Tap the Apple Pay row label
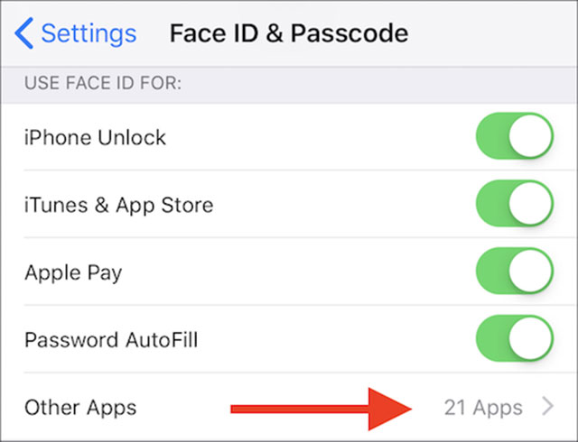578x442 pixels. [73, 273]
